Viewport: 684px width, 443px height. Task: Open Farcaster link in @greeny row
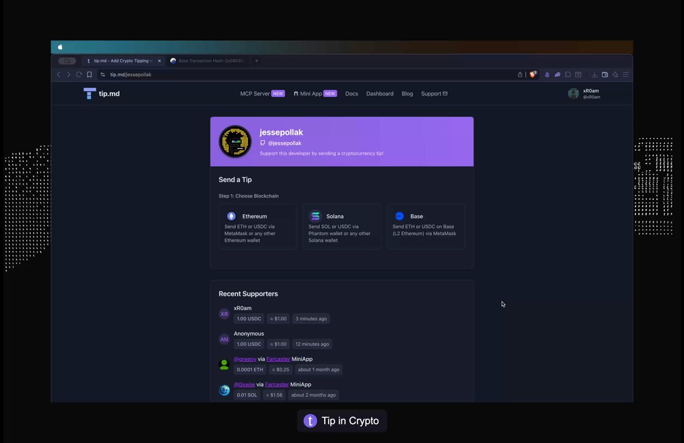(x=278, y=359)
